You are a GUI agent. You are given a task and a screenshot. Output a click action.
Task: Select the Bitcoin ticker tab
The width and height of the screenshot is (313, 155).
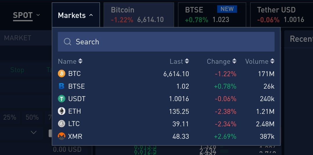coord(139,15)
